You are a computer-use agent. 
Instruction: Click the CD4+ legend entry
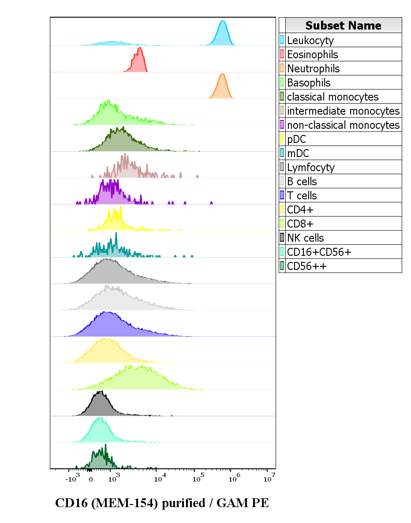(x=300, y=209)
